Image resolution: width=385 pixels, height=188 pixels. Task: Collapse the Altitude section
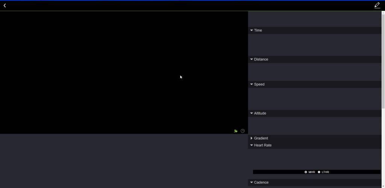252,113
